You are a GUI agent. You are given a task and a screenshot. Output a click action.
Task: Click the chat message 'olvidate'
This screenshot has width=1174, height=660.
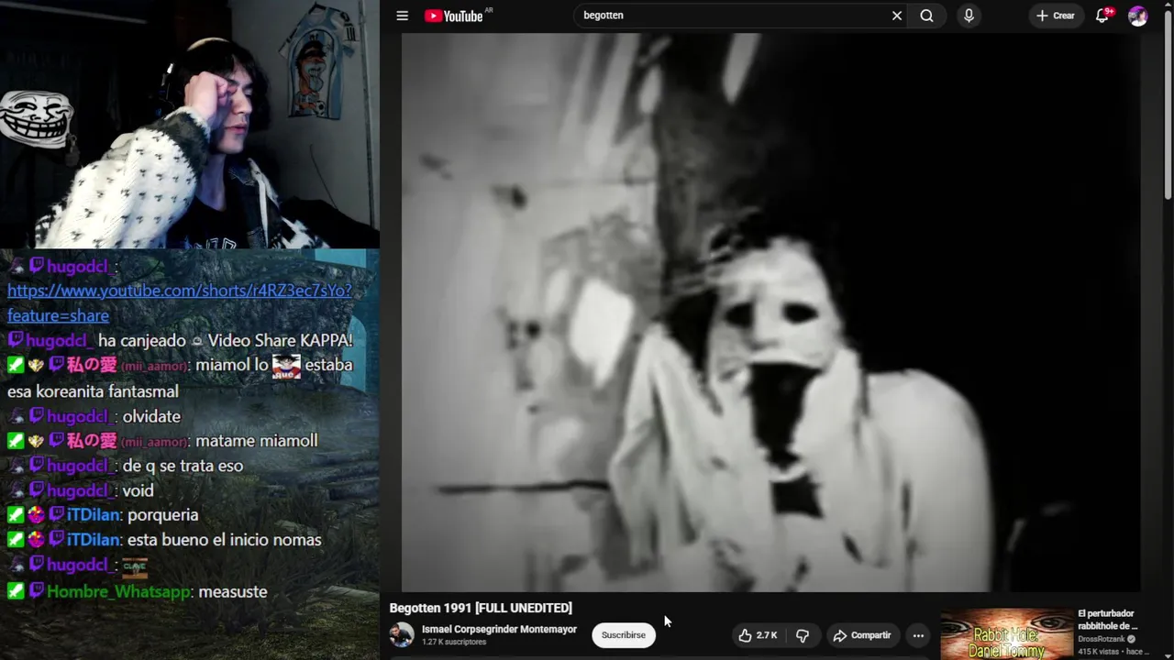(x=151, y=416)
